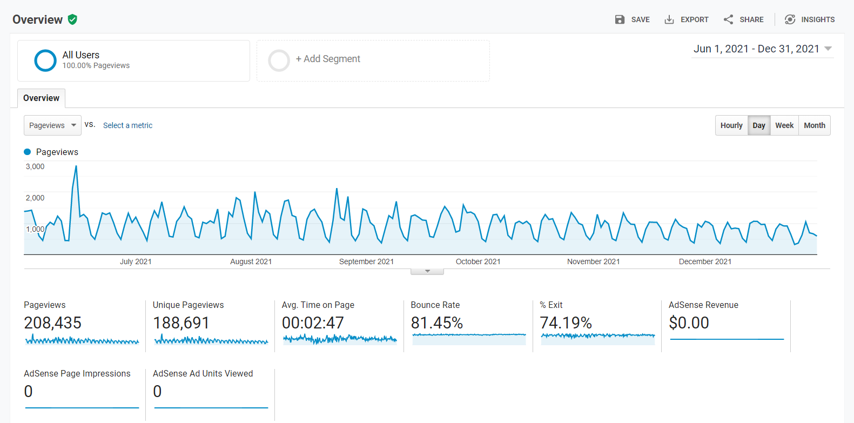The width and height of the screenshot is (854, 423).
Task: Select the Overview tab
Action: click(x=41, y=98)
